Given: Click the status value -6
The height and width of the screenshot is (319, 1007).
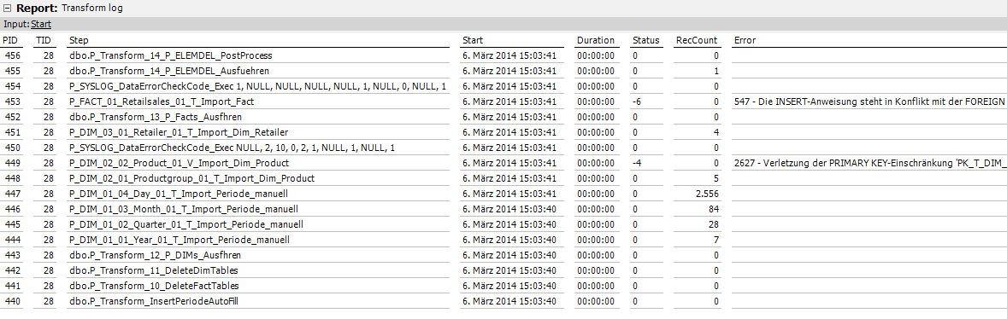Looking at the screenshot, I should (637, 101).
